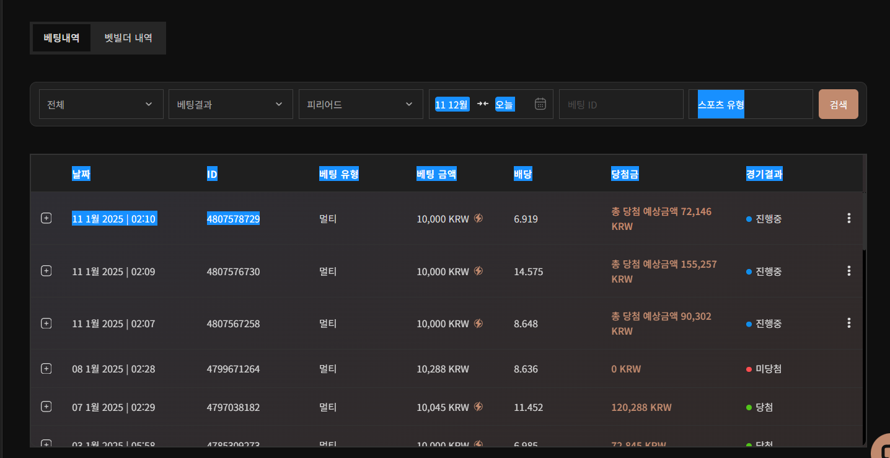Expand row details for bet 4799671264

(46, 369)
